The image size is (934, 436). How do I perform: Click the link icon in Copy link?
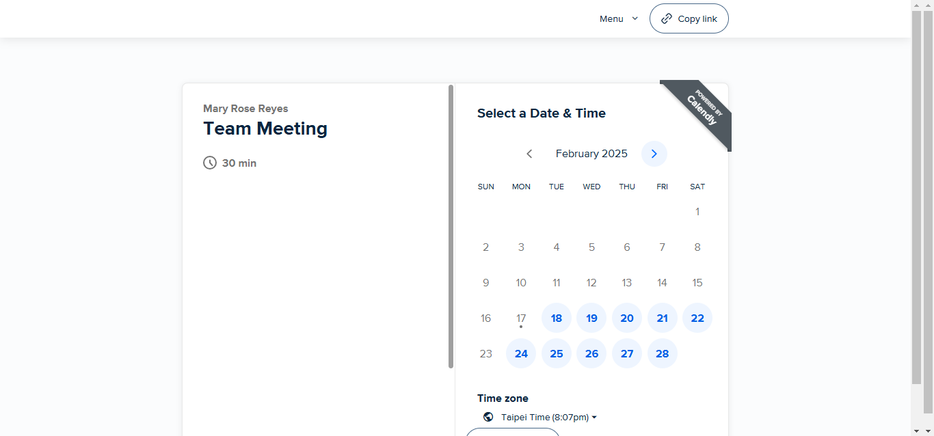[667, 19]
